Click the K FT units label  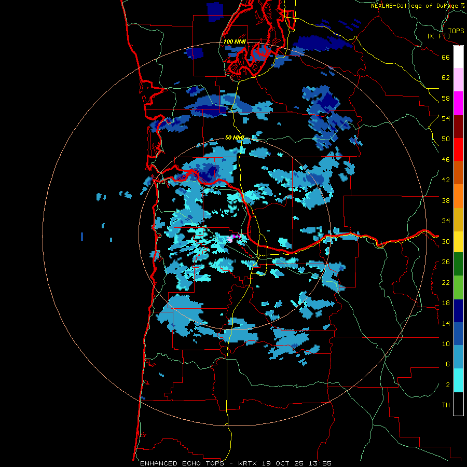438,36
